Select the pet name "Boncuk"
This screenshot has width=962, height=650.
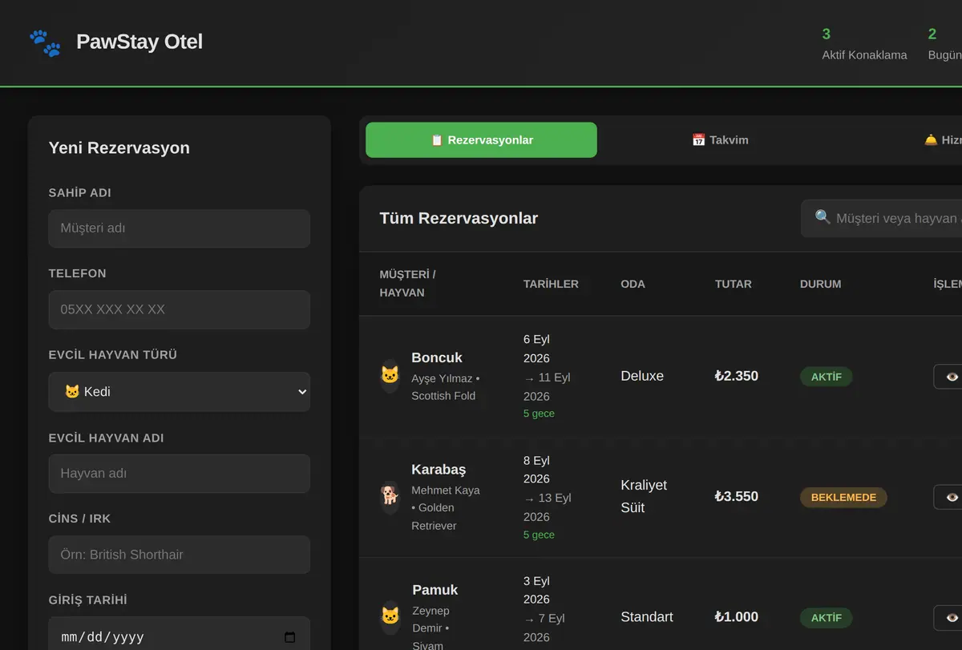437,357
